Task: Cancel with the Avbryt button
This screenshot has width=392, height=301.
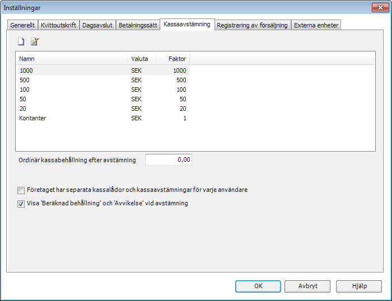Action: pos(307,286)
